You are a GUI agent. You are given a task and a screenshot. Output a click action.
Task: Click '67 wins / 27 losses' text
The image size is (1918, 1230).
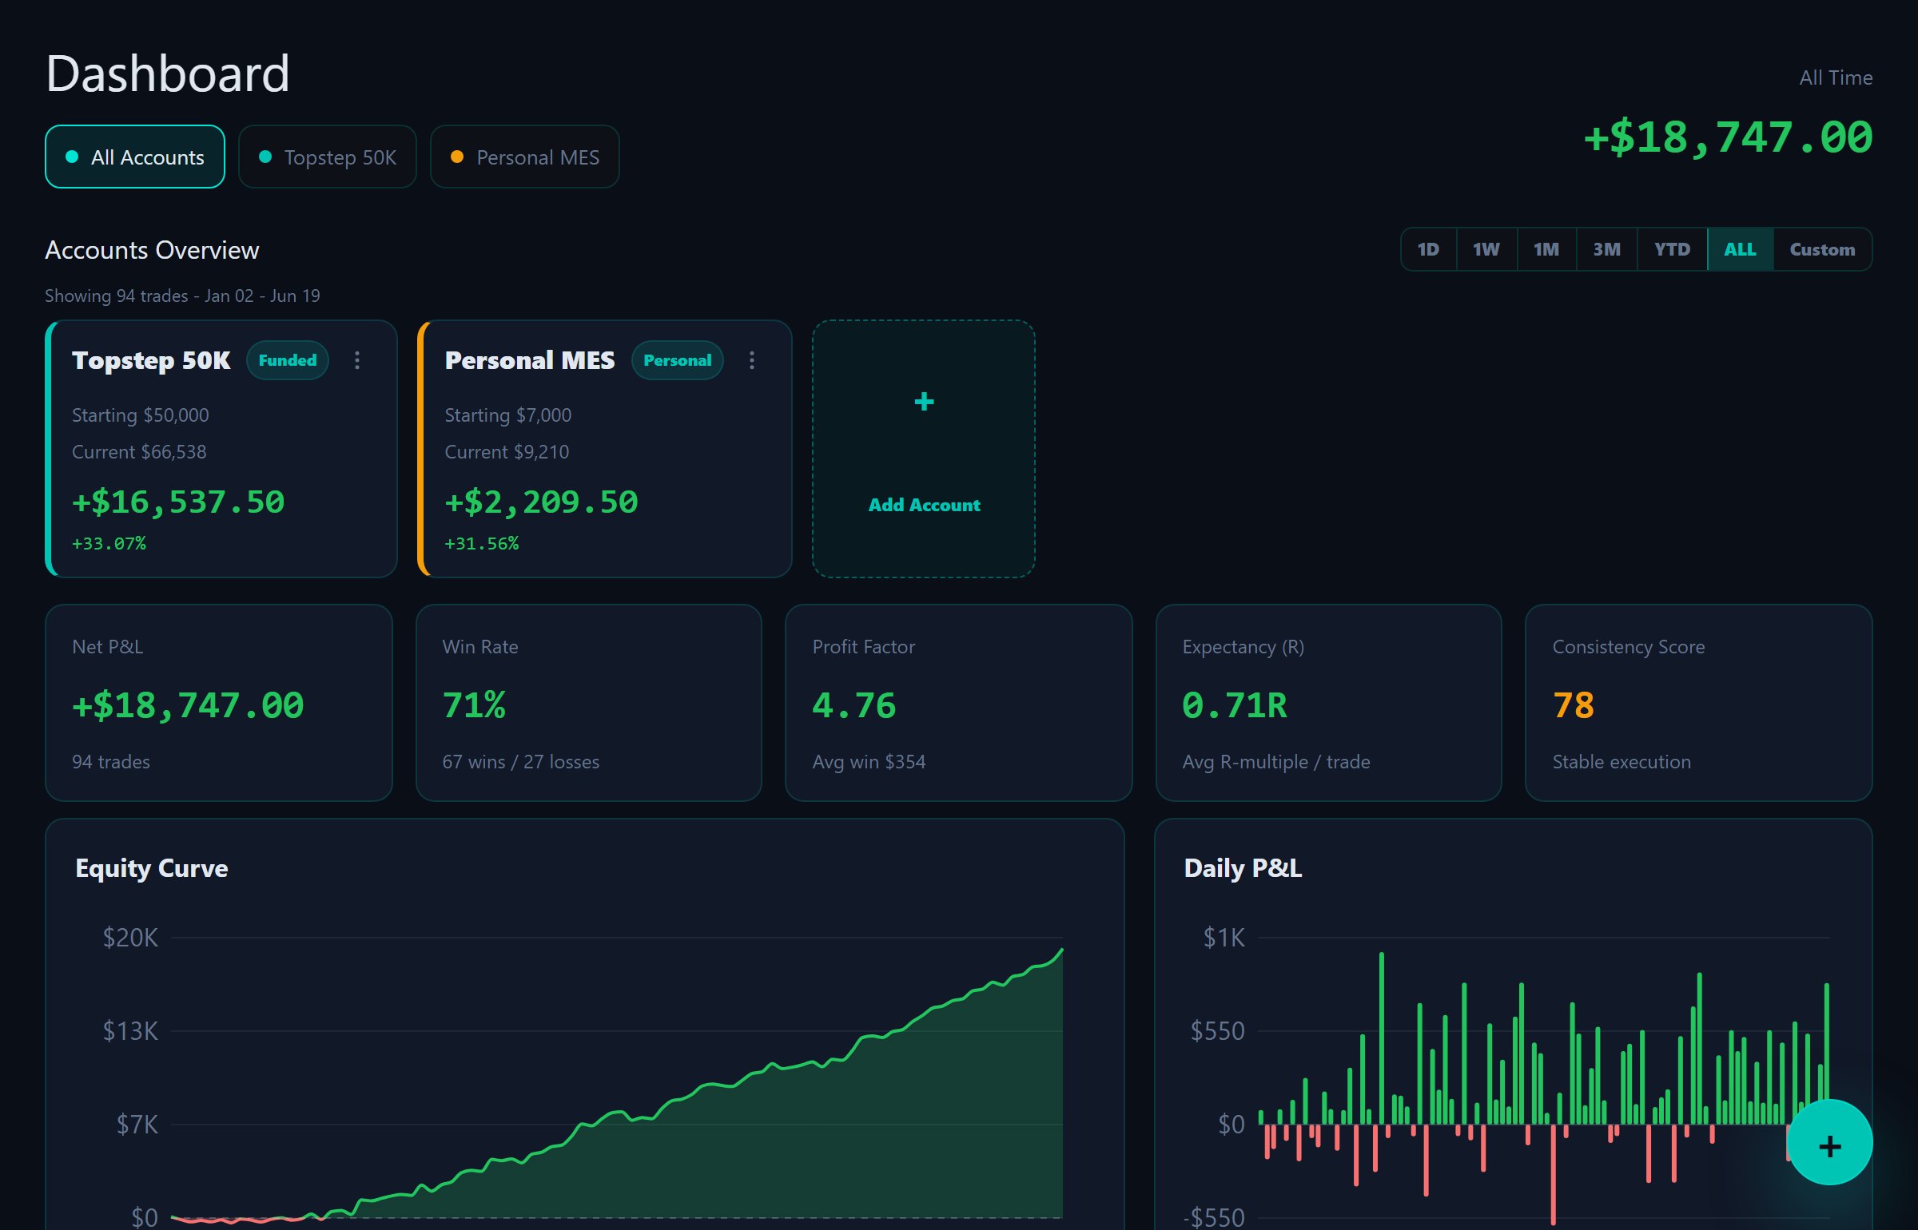coord(521,762)
